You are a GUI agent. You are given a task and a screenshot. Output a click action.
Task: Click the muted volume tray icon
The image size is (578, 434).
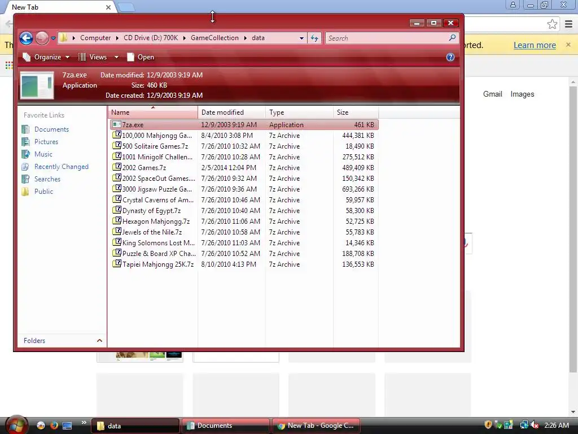click(535, 426)
